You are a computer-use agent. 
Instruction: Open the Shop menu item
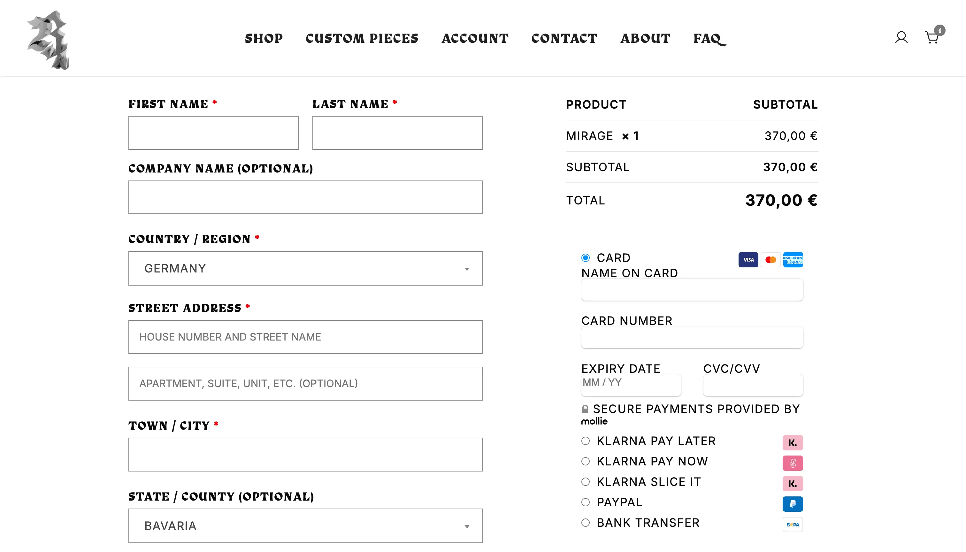coord(264,38)
